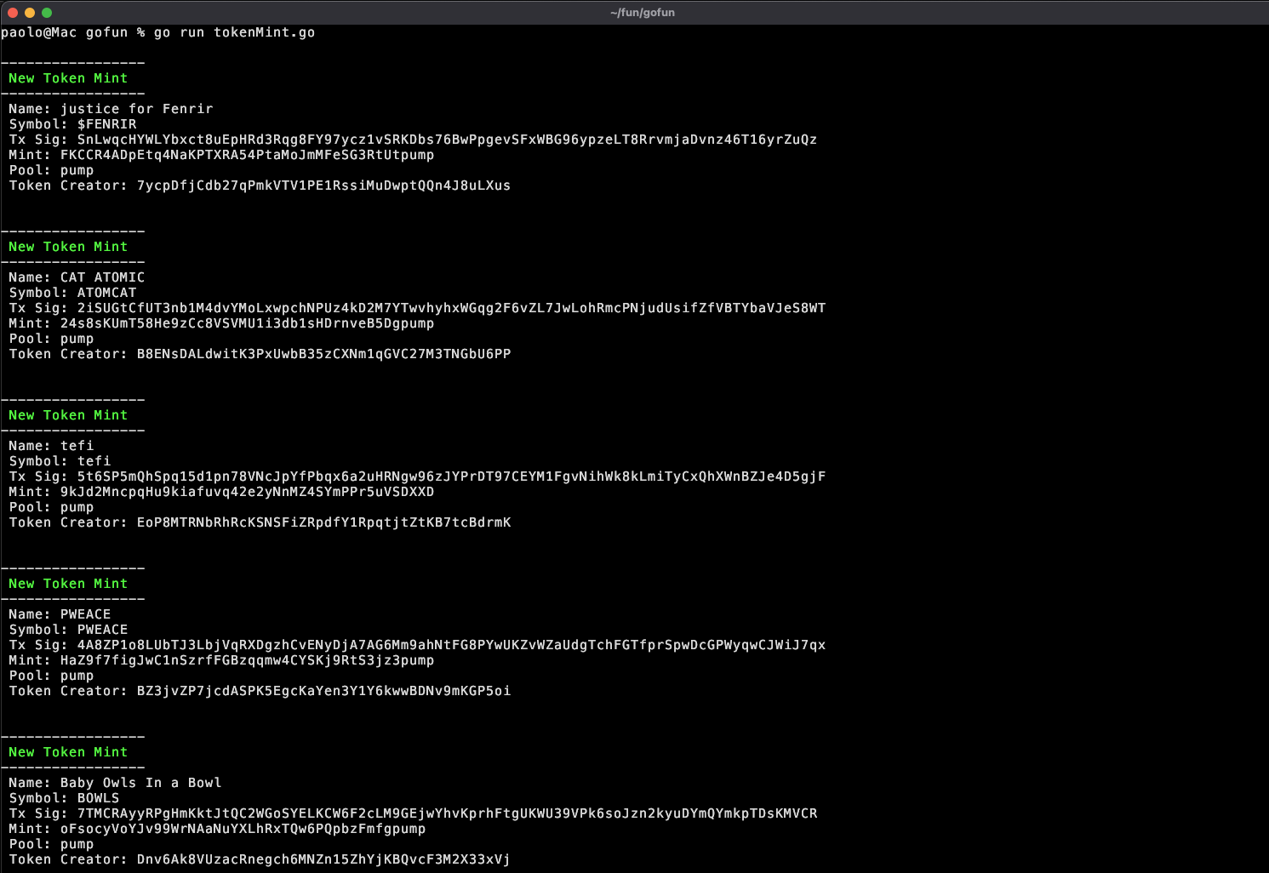Click 'Pool: pump' under tefi token
The height and width of the screenshot is (873, 1269).
(51, 507)
